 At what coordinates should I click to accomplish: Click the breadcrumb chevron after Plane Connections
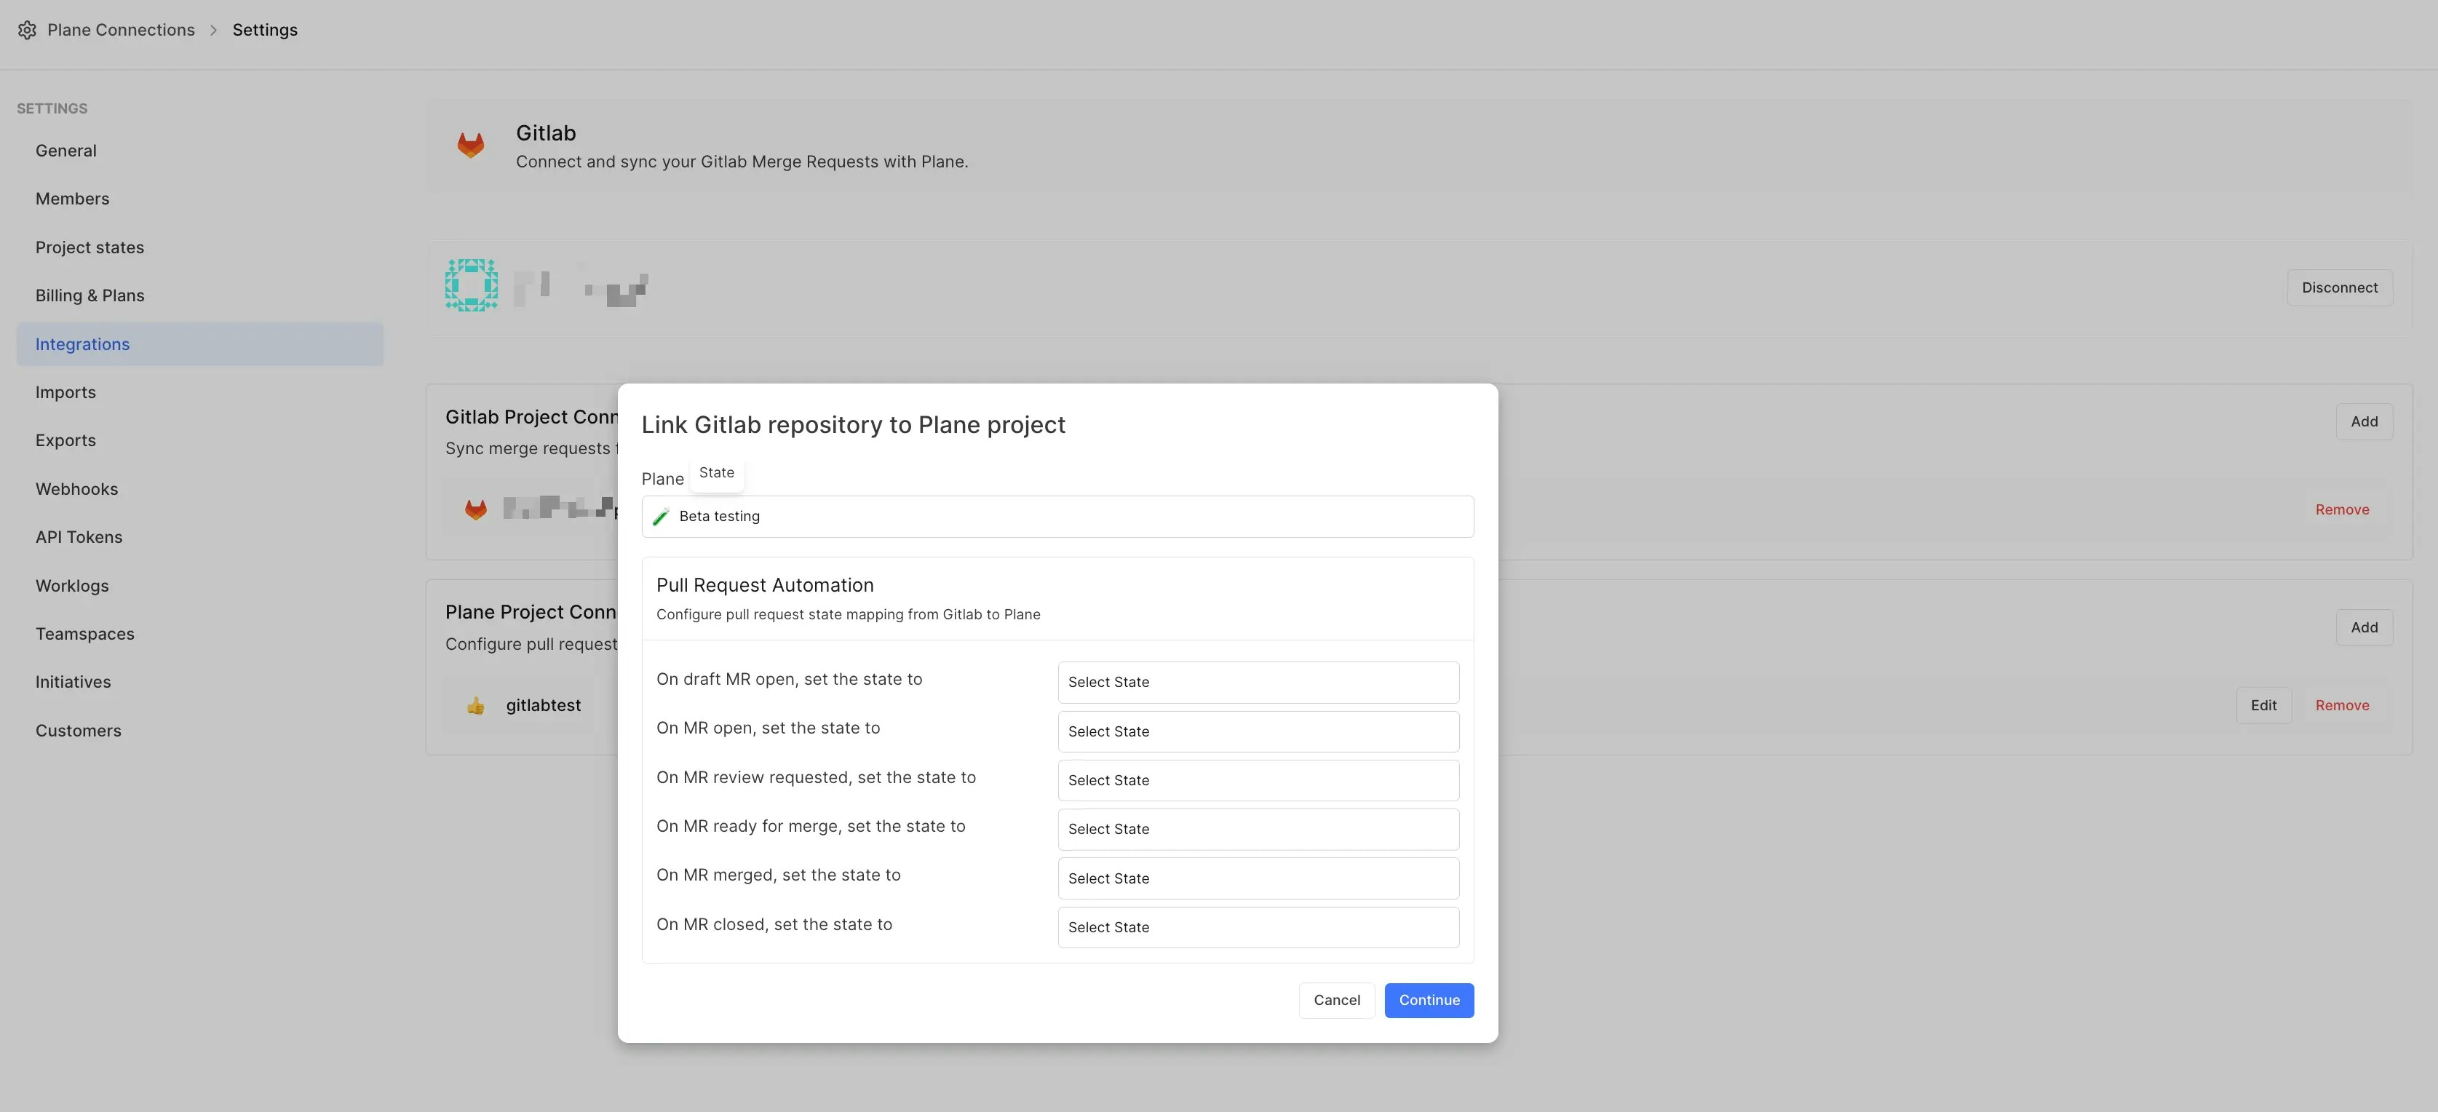coord(213,31)
